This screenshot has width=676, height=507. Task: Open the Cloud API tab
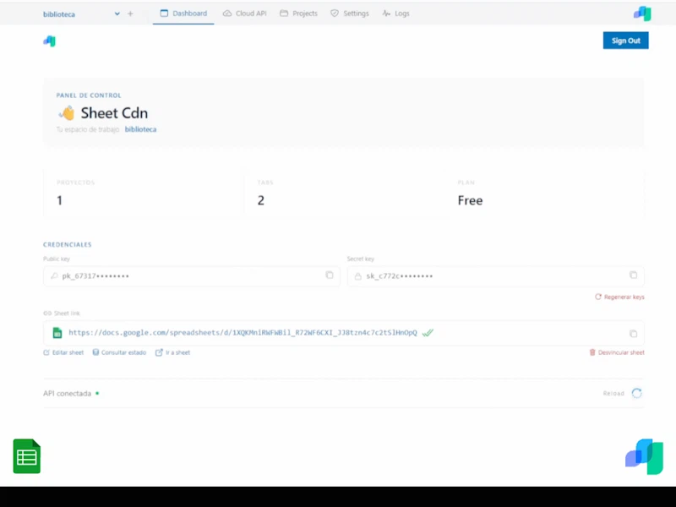tap(244, 14)
